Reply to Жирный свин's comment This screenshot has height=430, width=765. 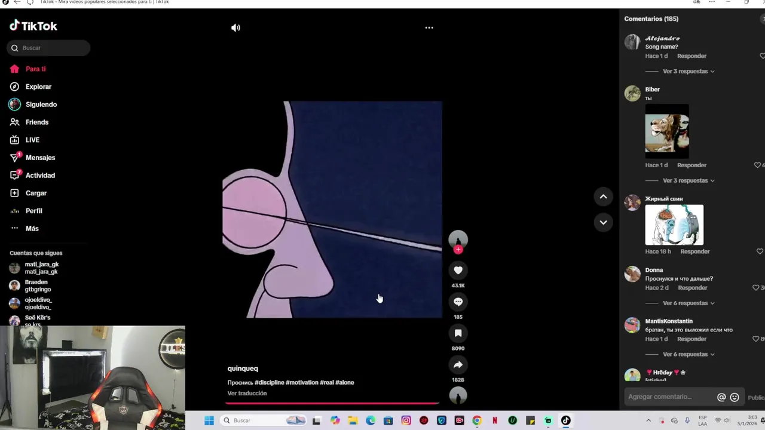pyautogui.click(x=695, y=251)
